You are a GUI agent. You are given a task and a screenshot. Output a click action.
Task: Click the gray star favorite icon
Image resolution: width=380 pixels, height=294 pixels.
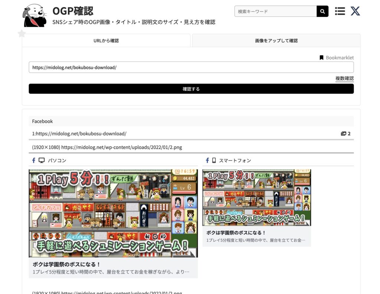tap(22, 33)
